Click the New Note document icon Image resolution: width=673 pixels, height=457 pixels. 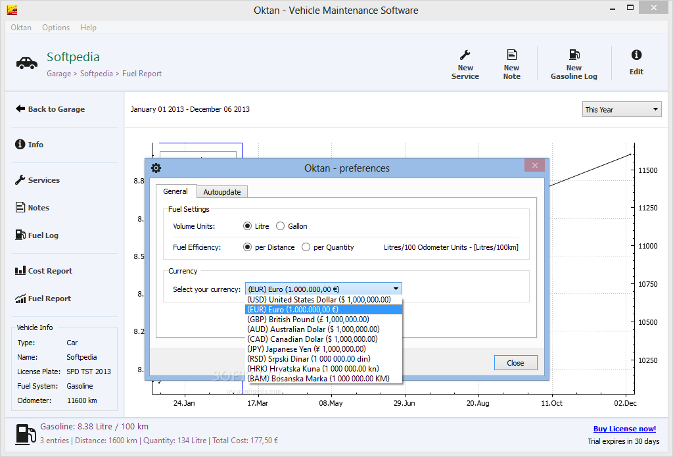click(x=511, y=55)
